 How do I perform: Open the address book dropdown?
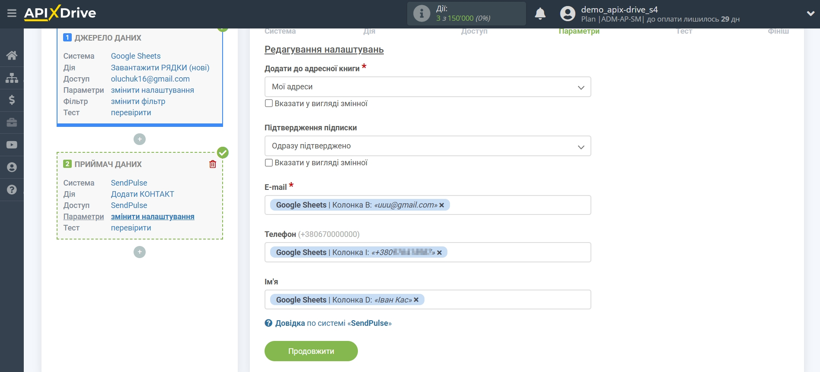[428, 87]
